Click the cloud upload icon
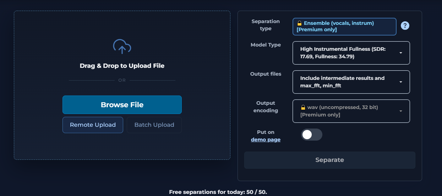442x196 pixels. [122, 47]
